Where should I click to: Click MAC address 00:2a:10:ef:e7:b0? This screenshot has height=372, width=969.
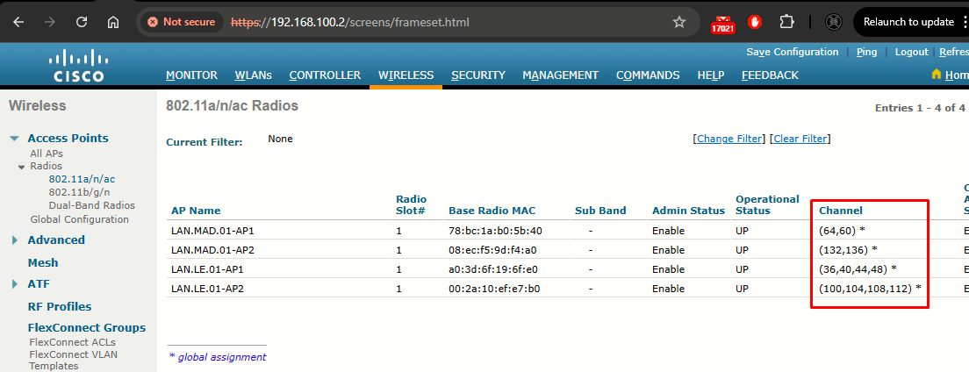click(494, 289)
